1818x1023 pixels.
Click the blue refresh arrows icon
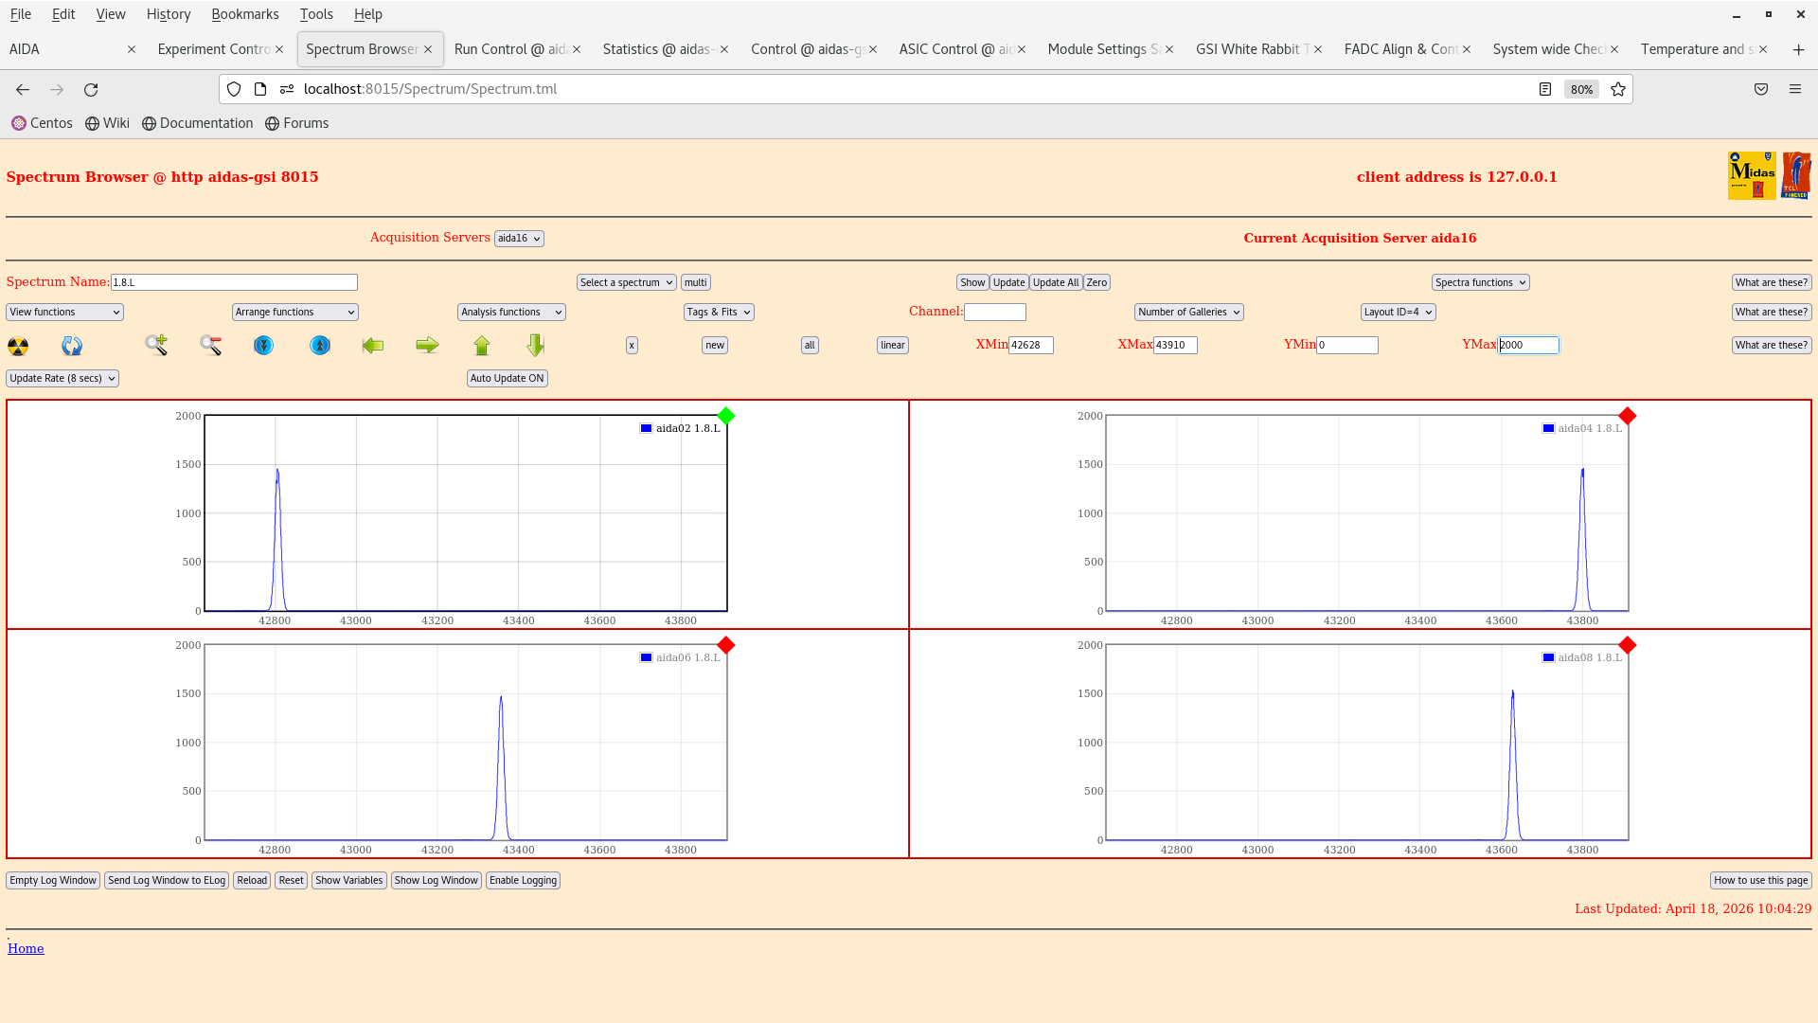[72, 346]
